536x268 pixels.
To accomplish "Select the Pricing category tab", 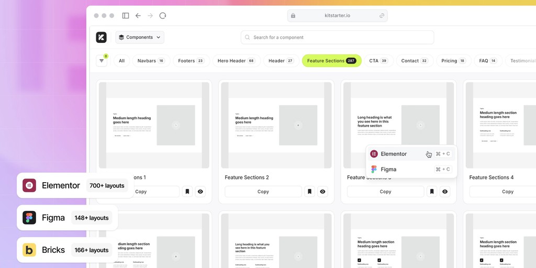I will coord(454,61).
